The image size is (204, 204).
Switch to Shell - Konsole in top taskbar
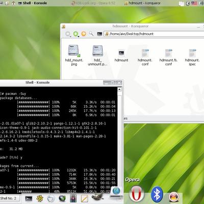point(33,3)
